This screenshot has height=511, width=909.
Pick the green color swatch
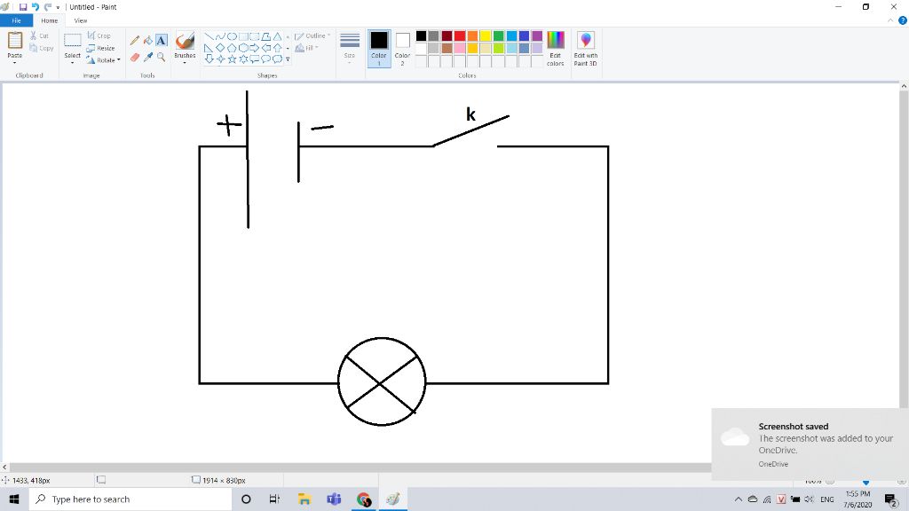click(x=499, y=35)
